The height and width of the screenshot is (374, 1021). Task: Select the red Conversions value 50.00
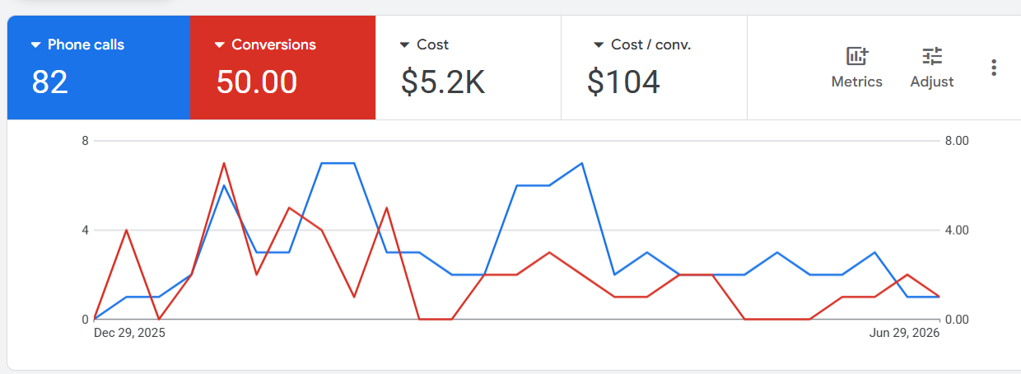coord(256,82)
